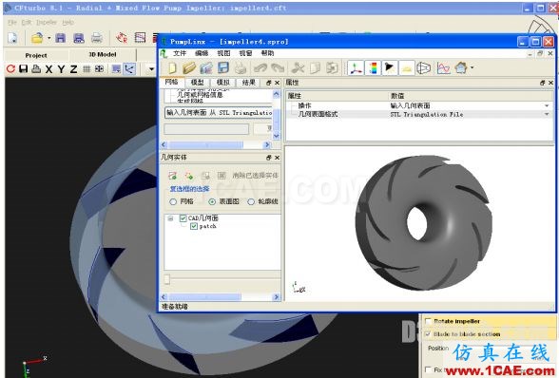Viewport: 559px width, 378px height.
Task: Switch to the 结果 tab in PumpLinx
Action: pos(249,83)
